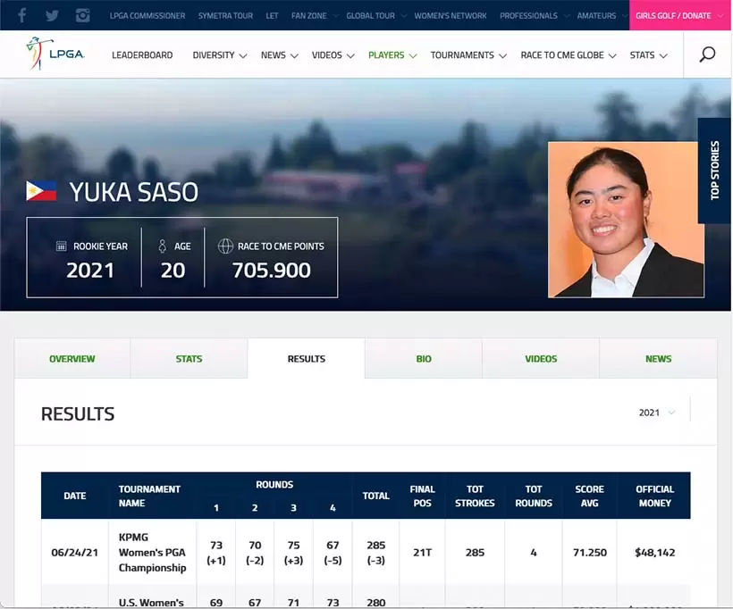The height and width of the screenshot is (609, 733).
Task: Open the Top Stories side panel
Action: (x=715, y=170)
